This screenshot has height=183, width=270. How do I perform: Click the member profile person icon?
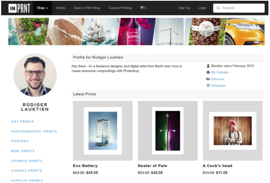click(x=208, y=66)
